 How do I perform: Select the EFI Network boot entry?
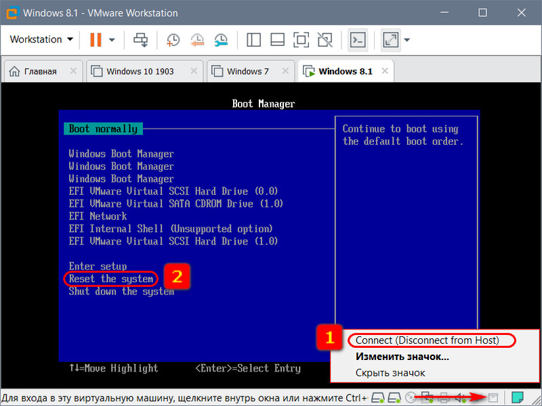(x=98, y=216)
